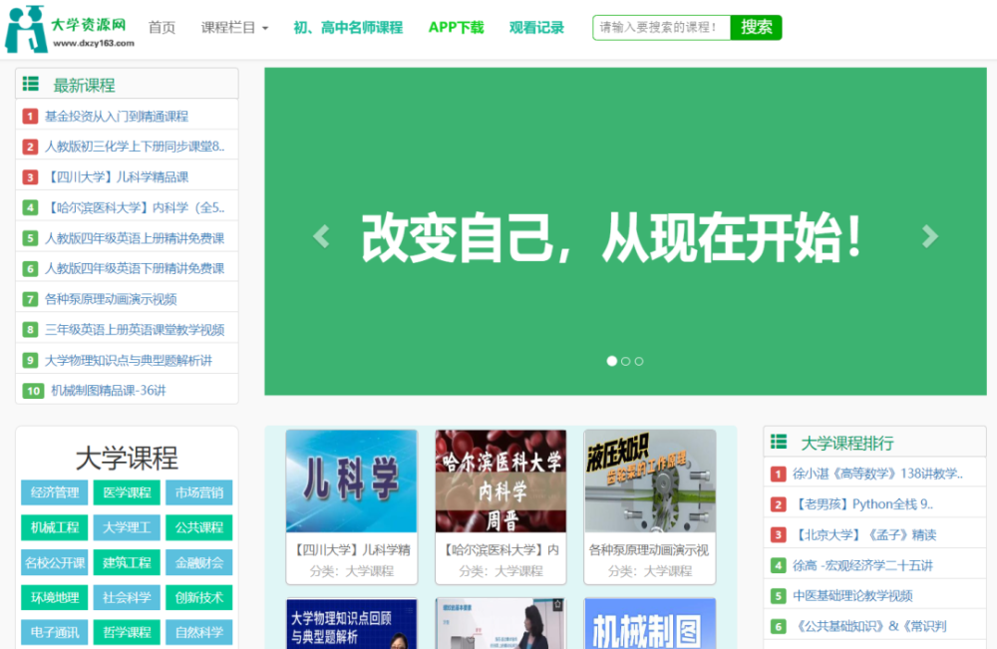997x649 pixels.
Task: Open ranked 徐小湛《高等数学》138讲教学 link
Action: tap(878, 474)
